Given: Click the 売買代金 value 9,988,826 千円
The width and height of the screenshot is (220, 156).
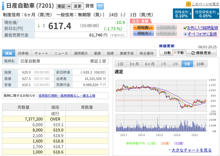Looking at the screenshot, I should (94, 85).
